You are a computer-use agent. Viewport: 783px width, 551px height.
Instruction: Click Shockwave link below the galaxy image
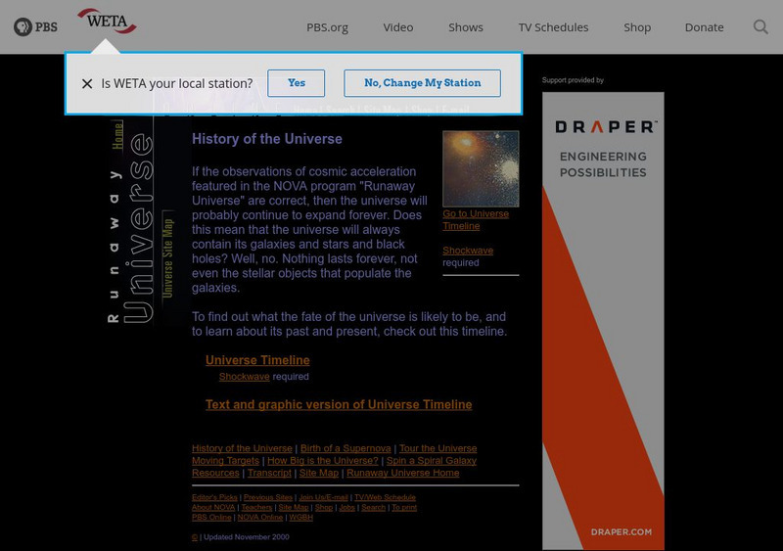click(x=468, y=251)
